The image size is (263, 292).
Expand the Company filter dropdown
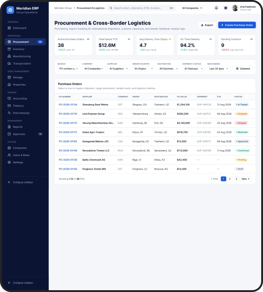[x=94, y=69]
